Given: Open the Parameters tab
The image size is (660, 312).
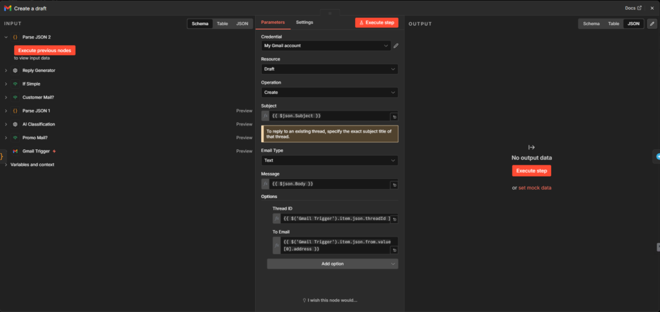Looking at the screenshot, I should click(x=273, y=23).
